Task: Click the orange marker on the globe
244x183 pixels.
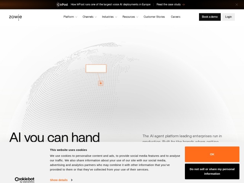Action: 101,83
